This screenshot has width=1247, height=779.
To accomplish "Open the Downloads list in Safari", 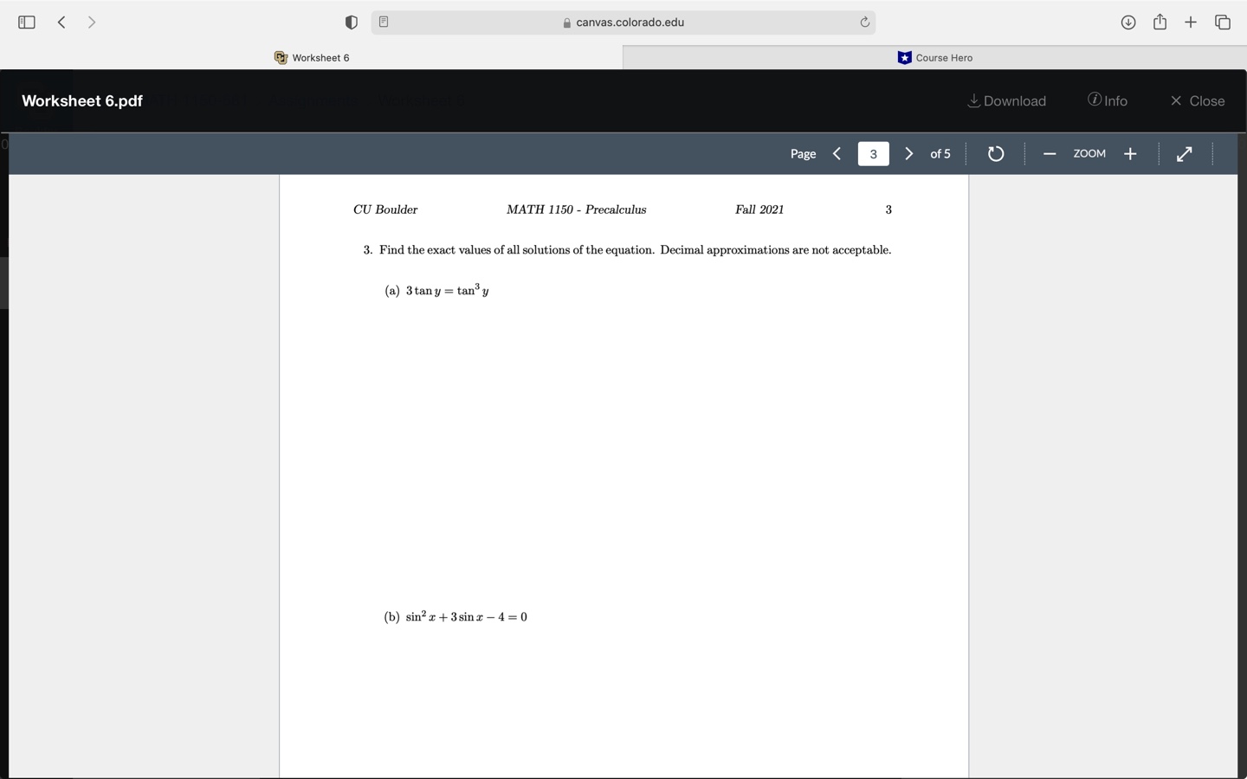I will point(1128,22).
